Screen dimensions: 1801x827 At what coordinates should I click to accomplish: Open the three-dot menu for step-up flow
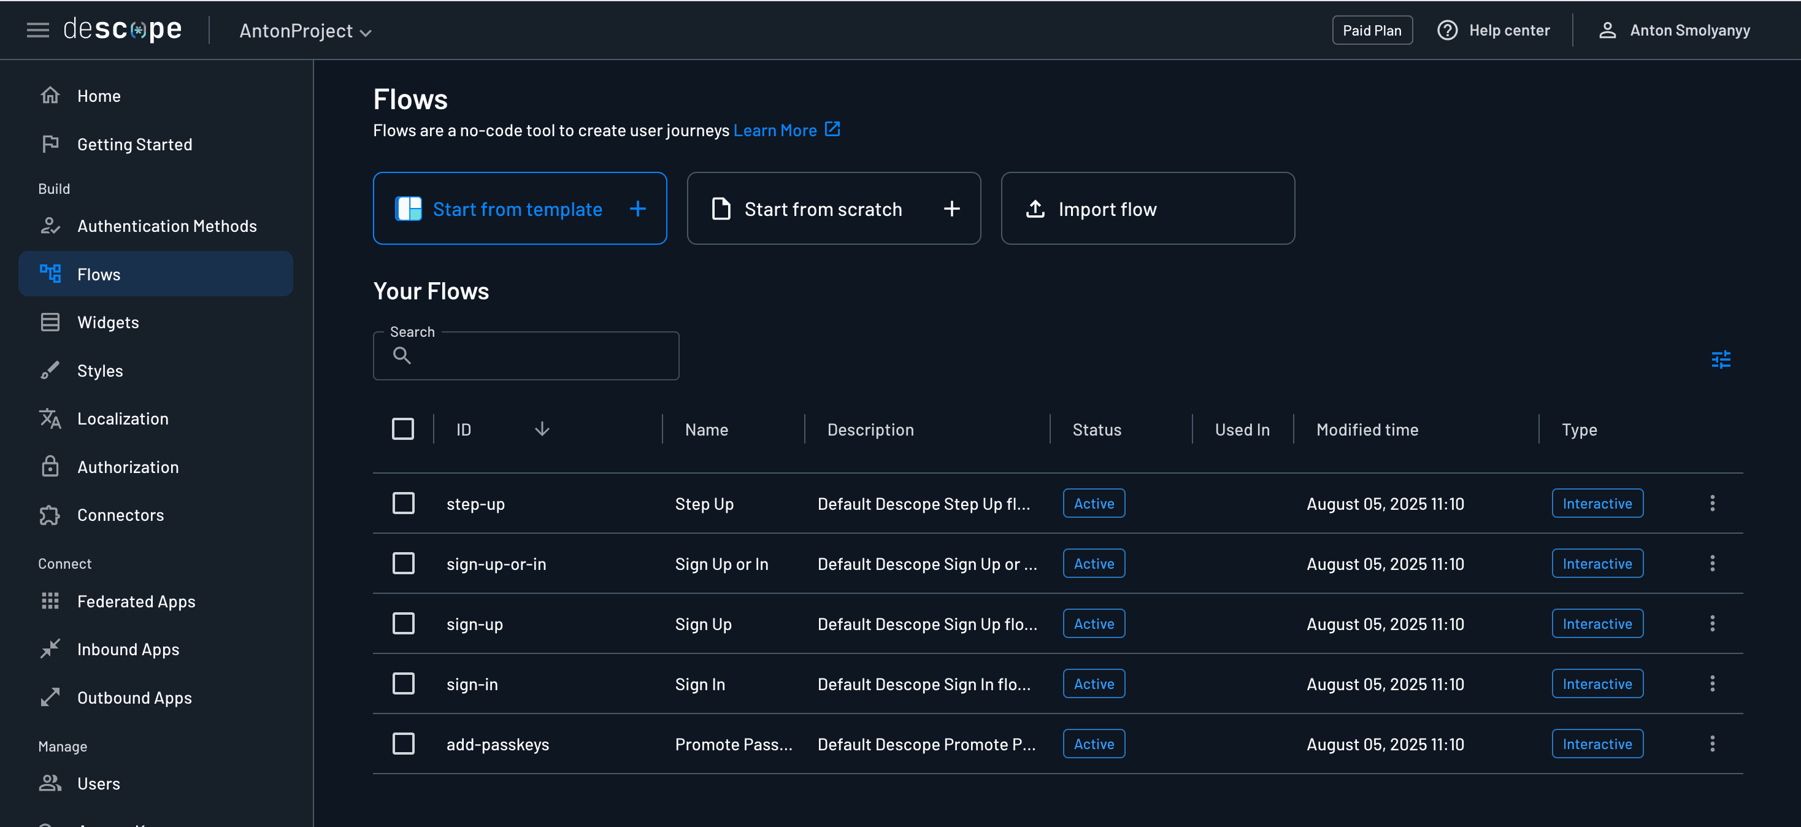tap(1712, 502)
